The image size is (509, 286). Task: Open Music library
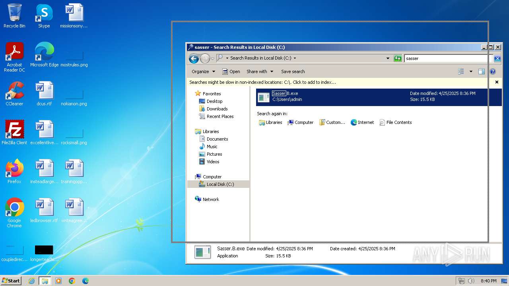point(212,147)
